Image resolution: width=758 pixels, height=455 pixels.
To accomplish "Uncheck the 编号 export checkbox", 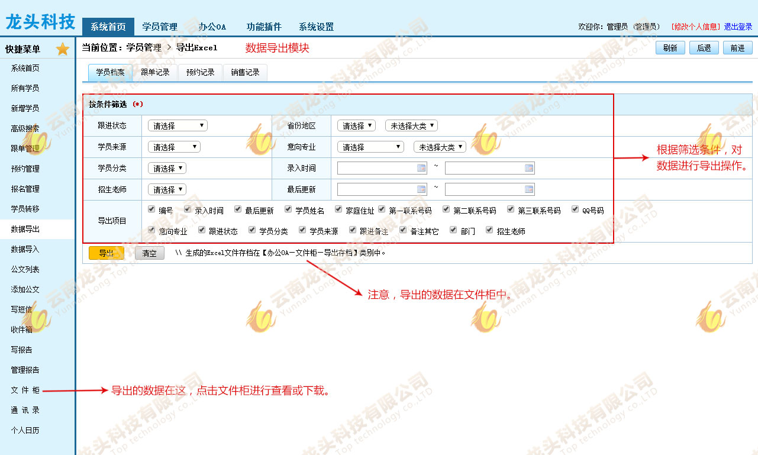I will 152,209.
